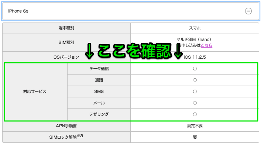Screen dimensions: 261x145
Task: Select the スマホ value cell
Action: click(195, 28)
